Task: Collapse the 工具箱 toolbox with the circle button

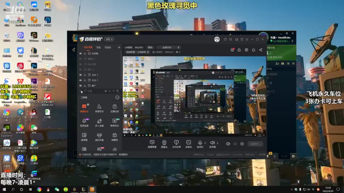Action: (x=117, y=97)
